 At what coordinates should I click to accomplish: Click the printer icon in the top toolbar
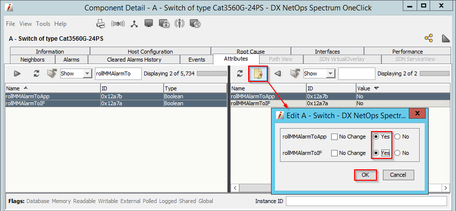[x=100, y=24]
